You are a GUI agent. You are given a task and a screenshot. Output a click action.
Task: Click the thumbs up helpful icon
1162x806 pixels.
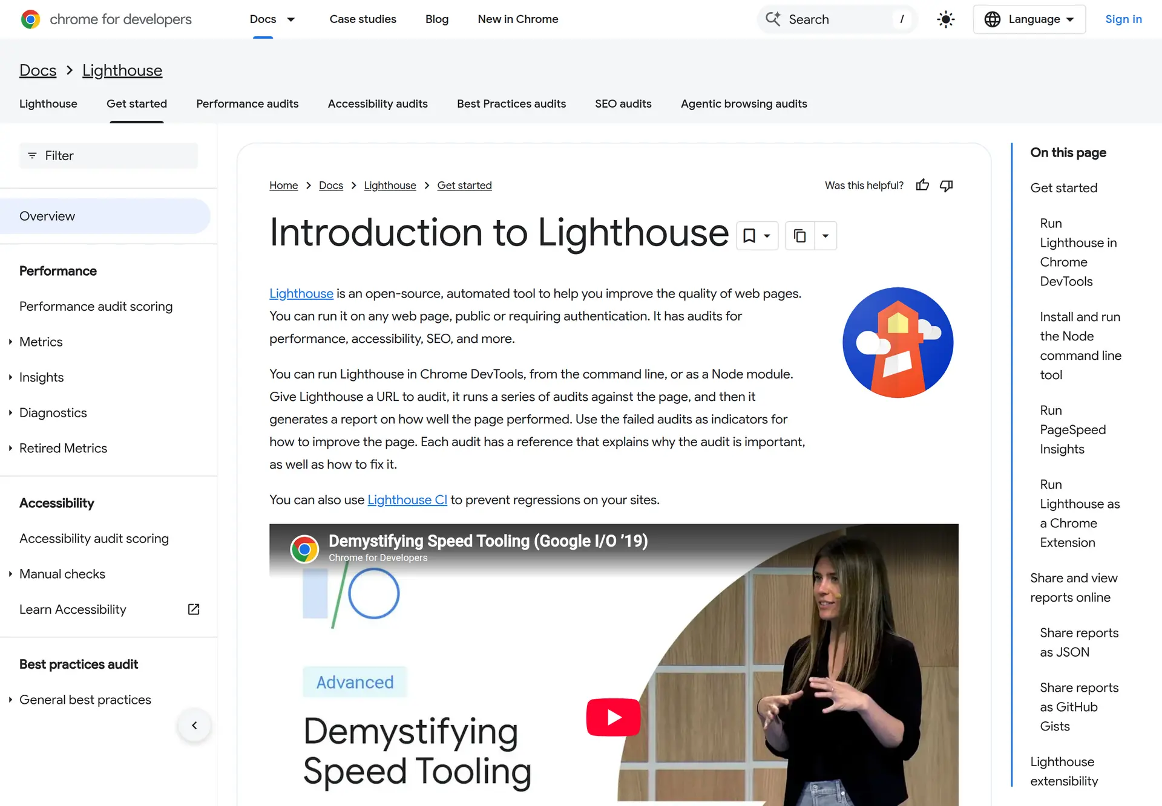click(922, 186)
